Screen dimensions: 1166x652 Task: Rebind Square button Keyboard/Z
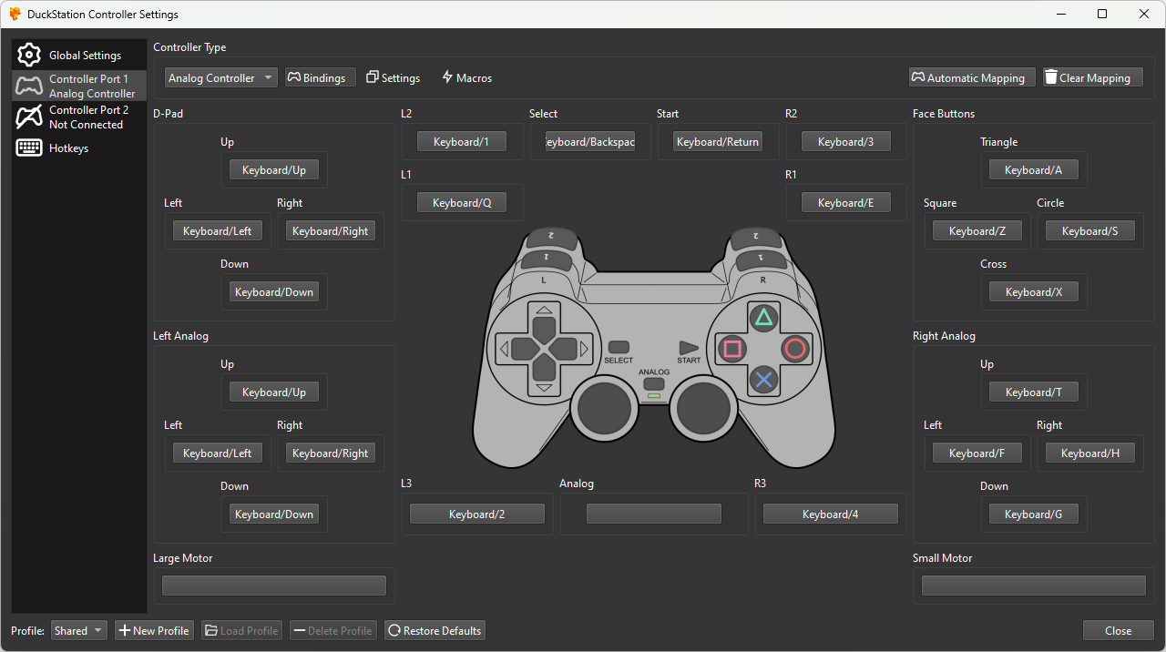tap(977, 231)
